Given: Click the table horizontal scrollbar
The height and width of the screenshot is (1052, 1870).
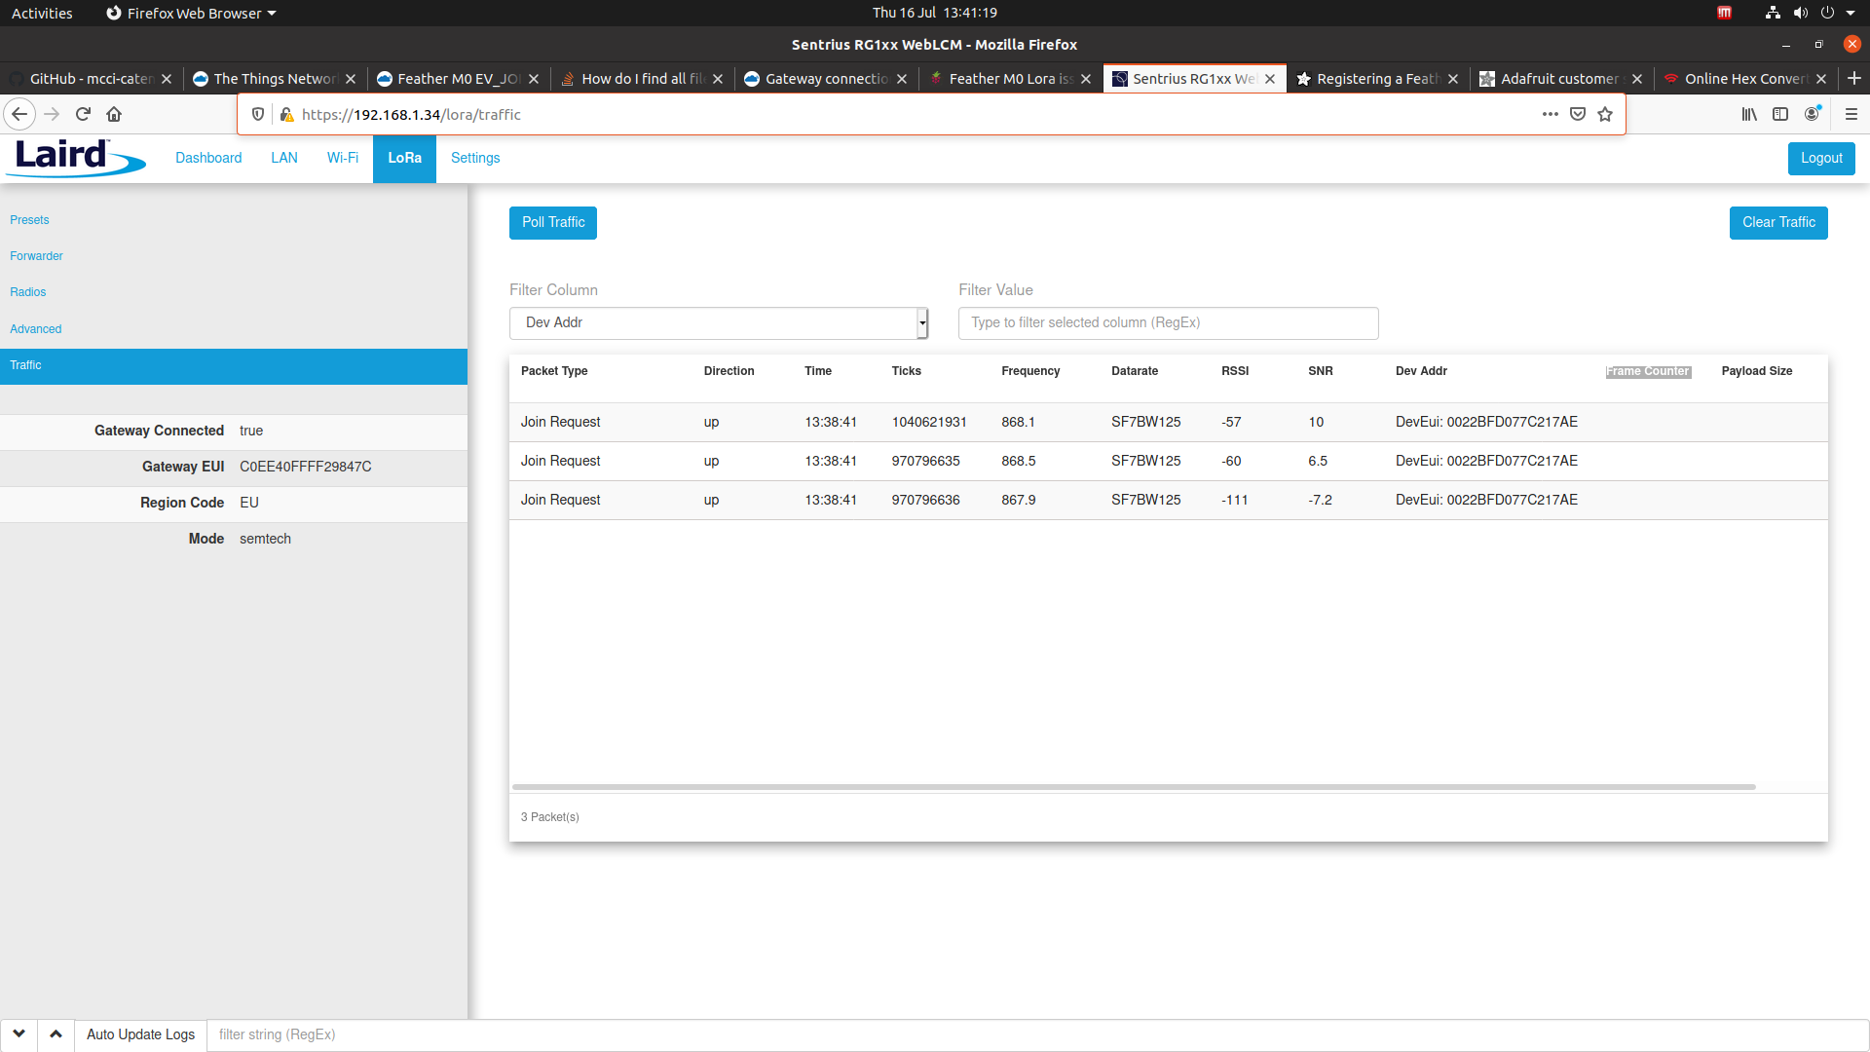Looking at the screenshot, I should click(1134, 787).
